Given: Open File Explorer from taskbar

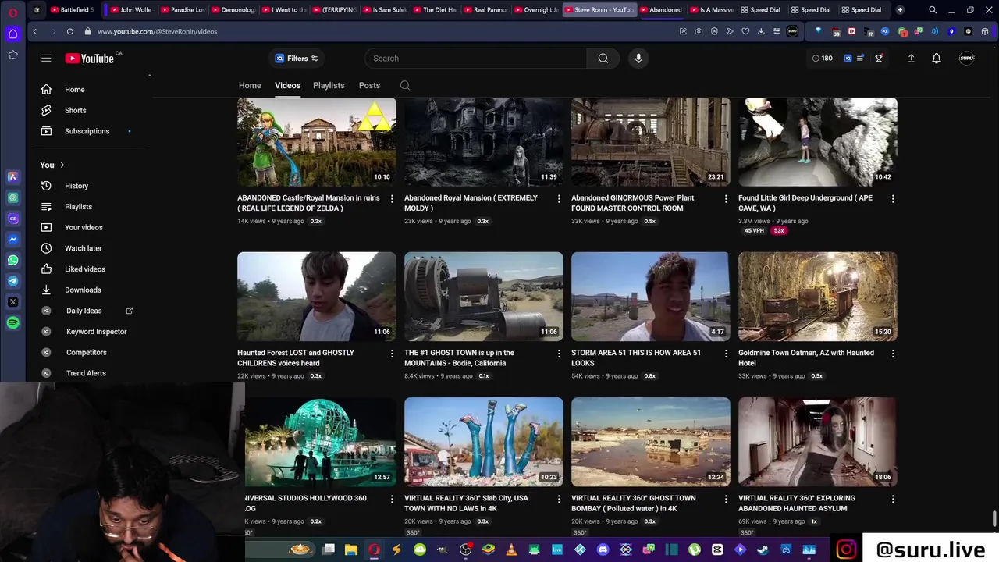Looking at the screenshot, I should point(351,550).
